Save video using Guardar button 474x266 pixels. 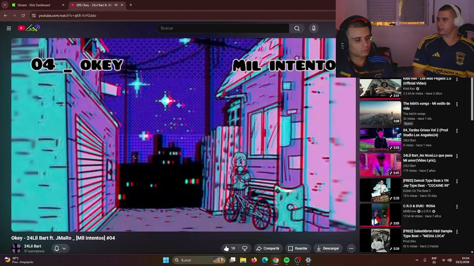click(298, 248)
